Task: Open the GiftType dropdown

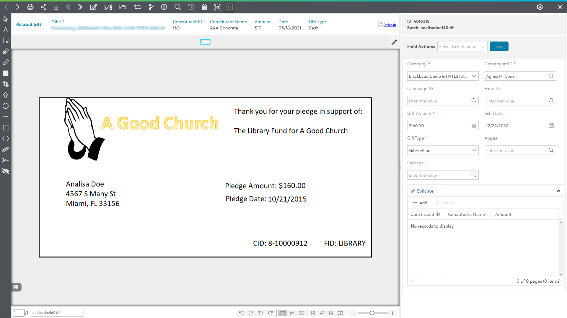Action: (x=443, y=150)
